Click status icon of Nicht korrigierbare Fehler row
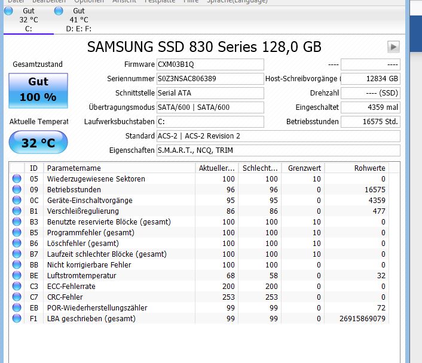 point(17,264)
